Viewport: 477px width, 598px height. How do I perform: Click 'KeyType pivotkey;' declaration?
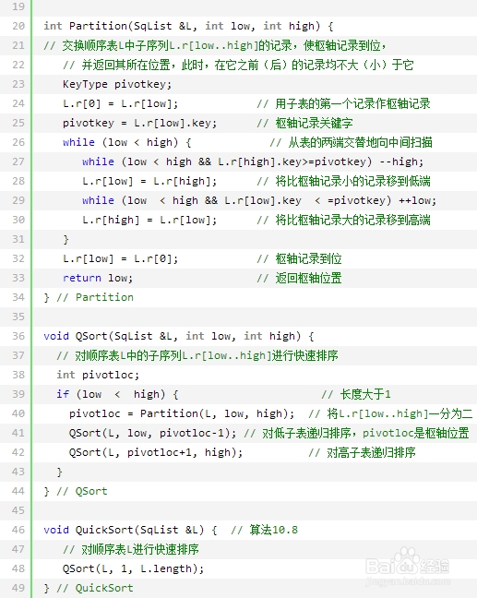117,84
